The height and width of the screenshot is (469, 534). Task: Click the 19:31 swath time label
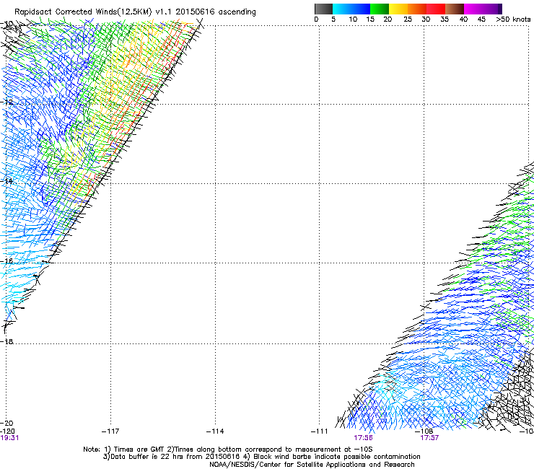point(9,438)
